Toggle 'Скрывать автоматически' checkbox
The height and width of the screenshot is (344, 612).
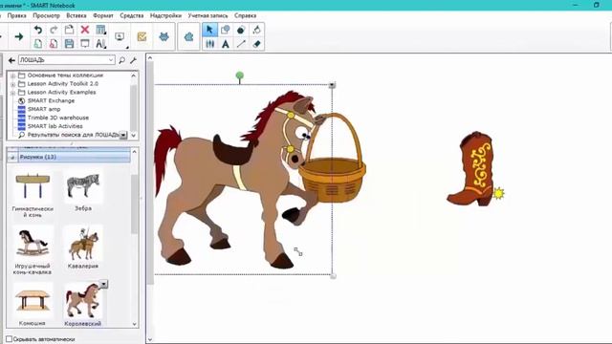(x=9, y=339)
